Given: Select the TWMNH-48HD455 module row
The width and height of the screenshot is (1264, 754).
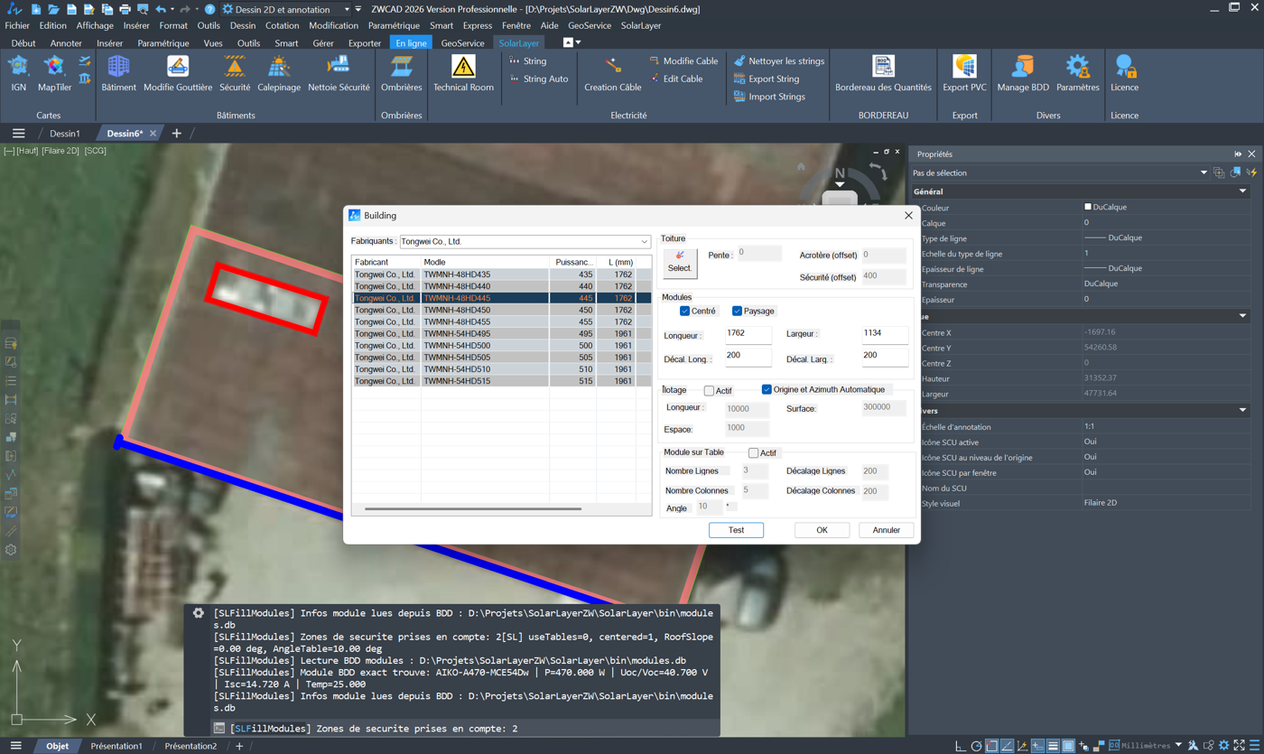Looking at the screenshot, I should pos(501,322).
